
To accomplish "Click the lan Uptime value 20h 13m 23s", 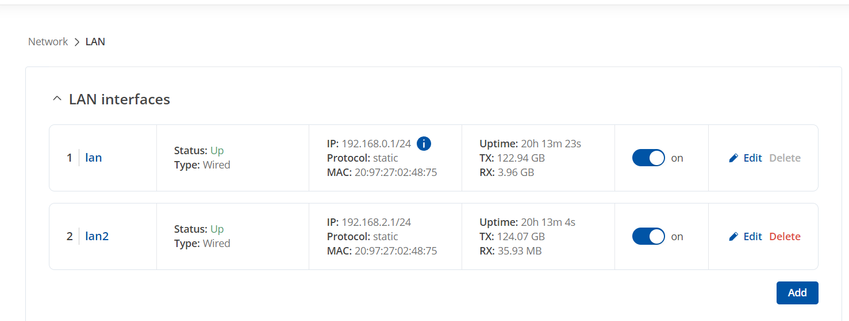I will point(551,144).
